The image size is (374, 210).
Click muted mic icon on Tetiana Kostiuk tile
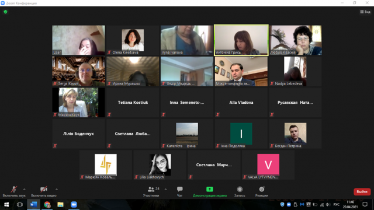(109, 114)
